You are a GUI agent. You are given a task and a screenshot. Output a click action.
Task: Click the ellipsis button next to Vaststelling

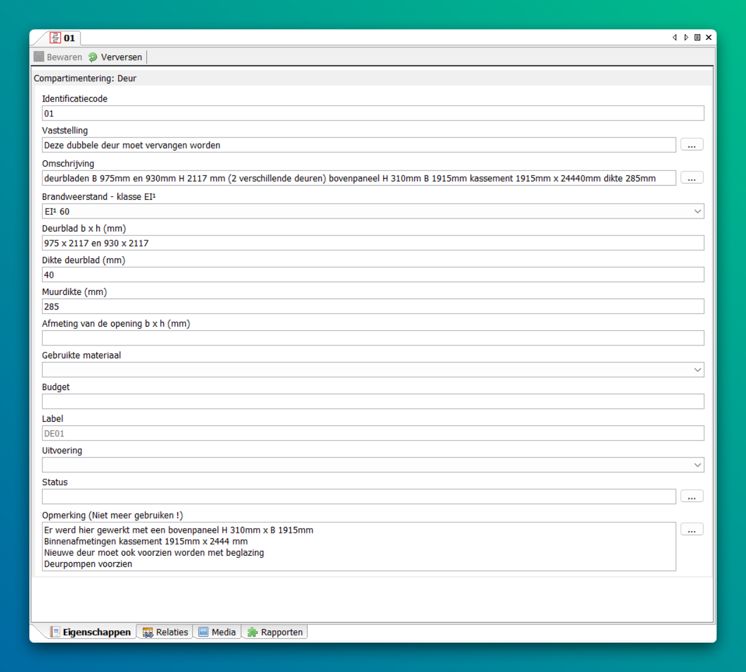click(691, 145)
